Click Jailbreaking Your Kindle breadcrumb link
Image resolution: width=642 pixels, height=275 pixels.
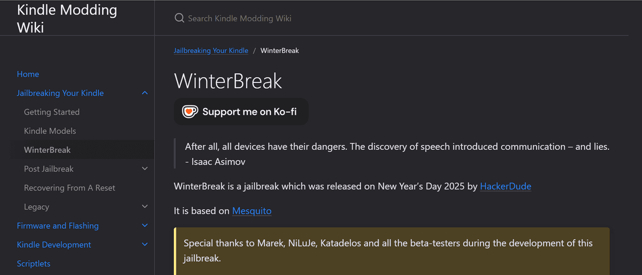click(211, 51)
